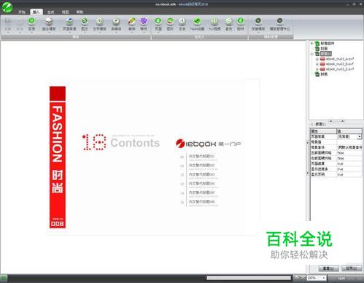This screenshot has width=364, height=283.
Task: Click 内文替代标题006 entry in contents list
Action: pyautogui.click(x=202, y=202)
